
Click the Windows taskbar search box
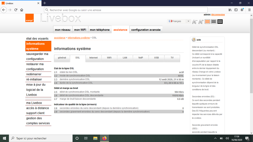coord(41,138)
